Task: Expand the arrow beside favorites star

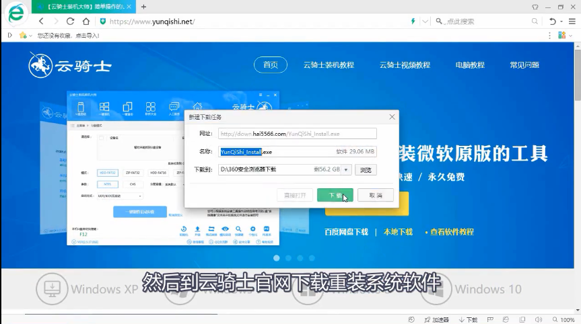Action: [30, 36]
